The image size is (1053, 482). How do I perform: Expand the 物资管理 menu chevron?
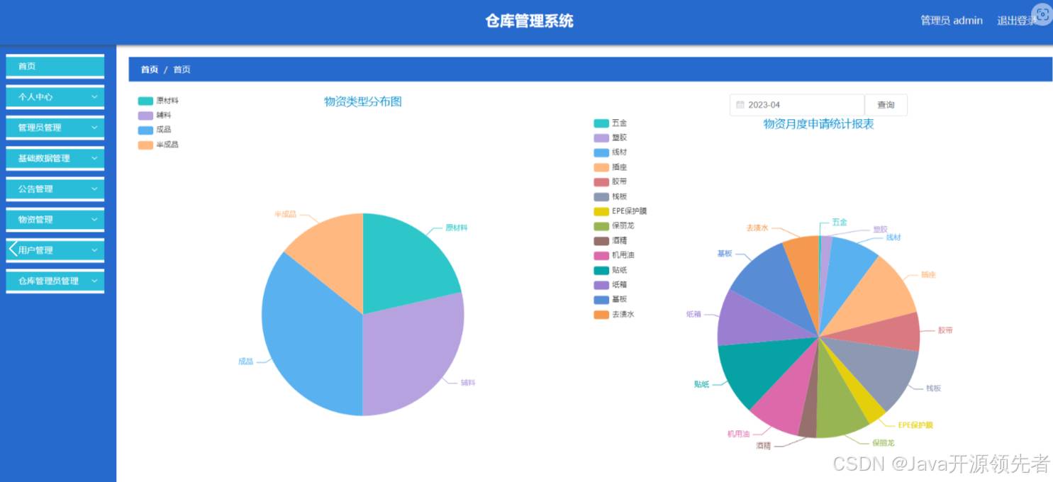coord(94,220)
